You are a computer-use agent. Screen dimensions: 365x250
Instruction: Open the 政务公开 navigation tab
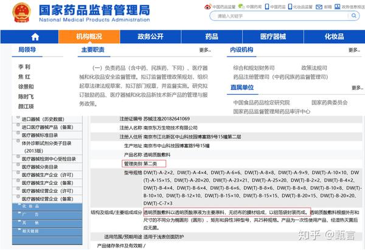tap(150, 36)
